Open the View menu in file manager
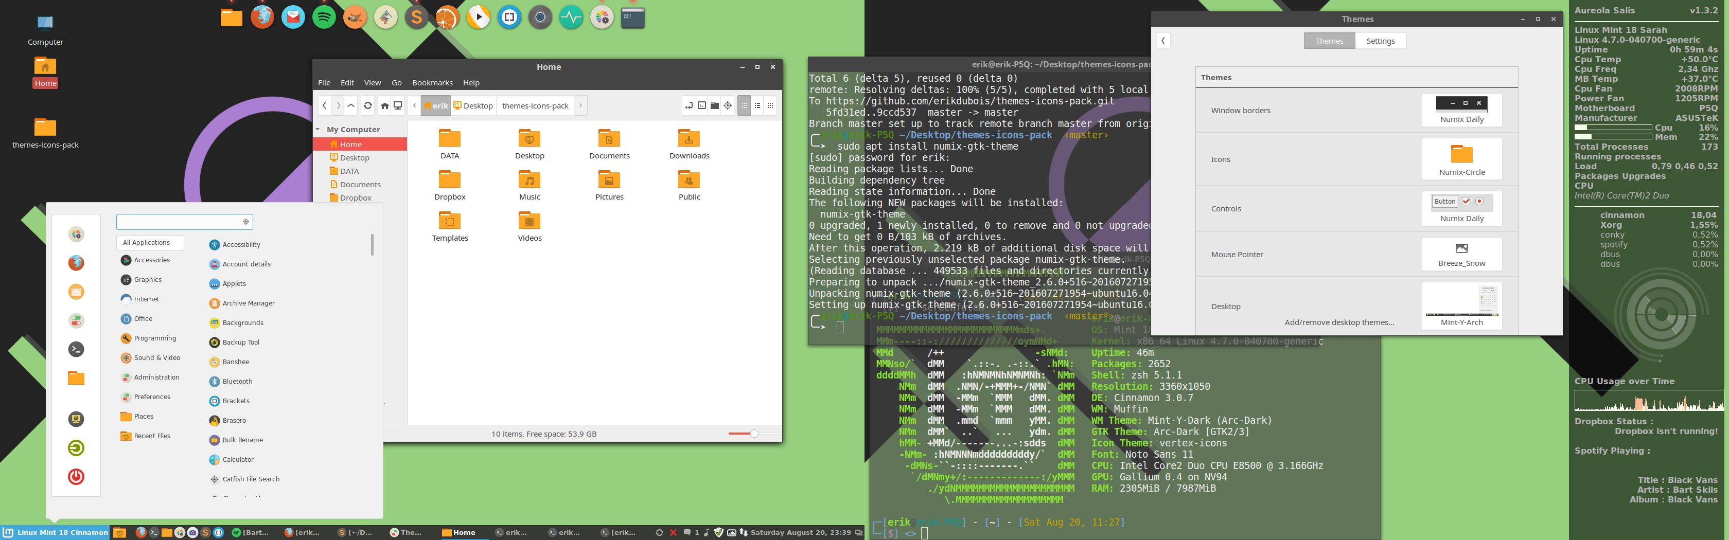 coord(373,82)
